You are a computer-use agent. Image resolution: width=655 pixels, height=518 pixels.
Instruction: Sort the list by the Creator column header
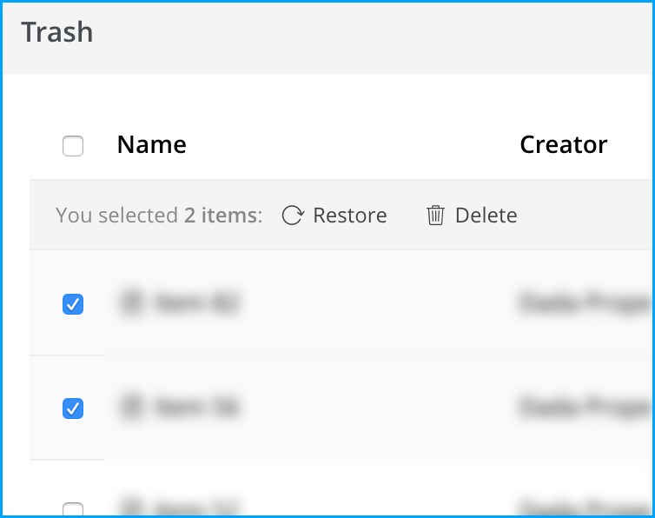(564, 144)
